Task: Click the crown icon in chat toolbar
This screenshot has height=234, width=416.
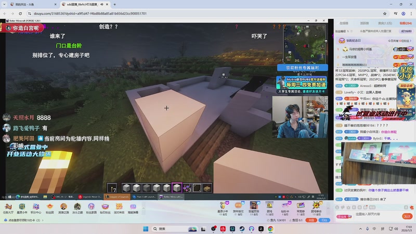Action: [348, 207]
